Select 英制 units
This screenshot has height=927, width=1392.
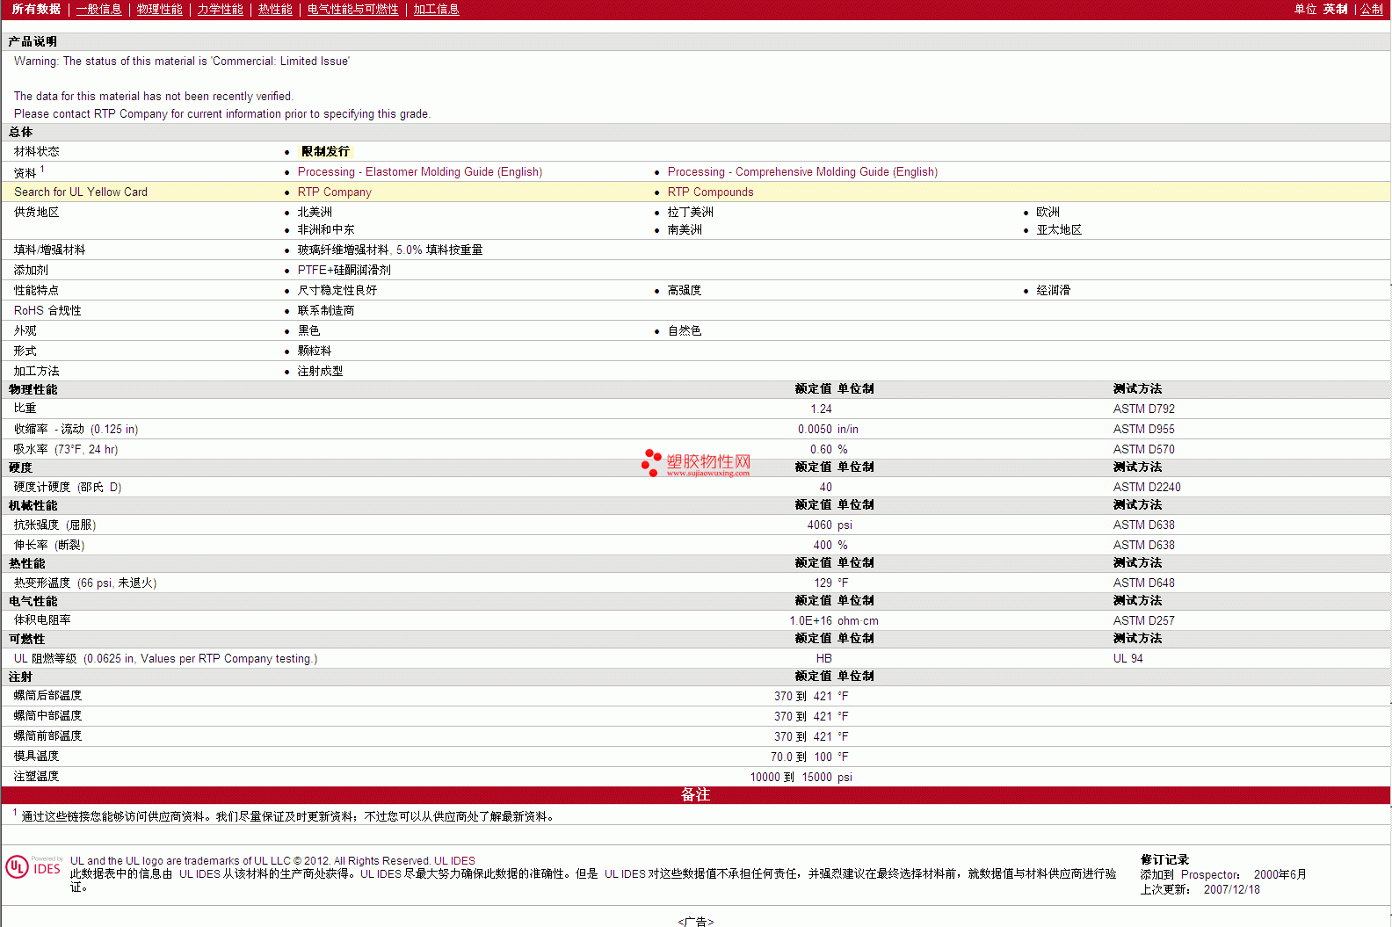tap(1335, 9)
